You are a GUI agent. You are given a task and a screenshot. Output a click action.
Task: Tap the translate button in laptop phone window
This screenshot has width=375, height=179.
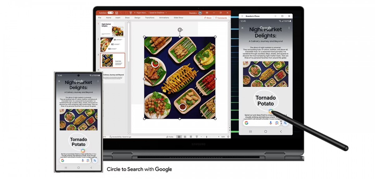(x=285, y=123)
